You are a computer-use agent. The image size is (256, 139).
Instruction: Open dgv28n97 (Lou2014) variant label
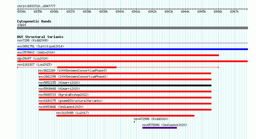tap(33, 58)
